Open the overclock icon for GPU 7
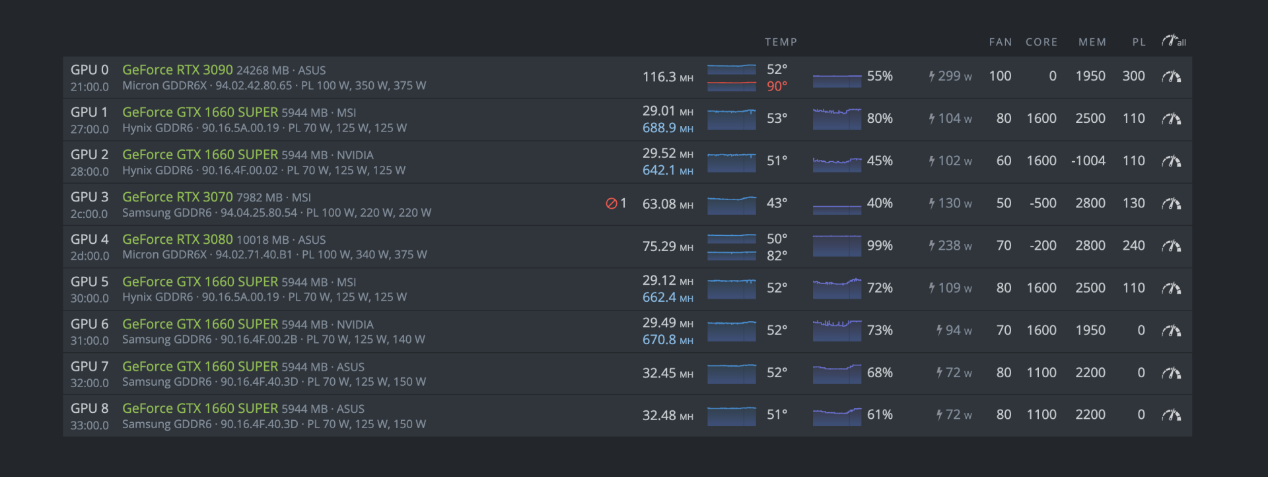This screenshot has width=1268, height=477. pyautogui.click(x=1171, y=373)
